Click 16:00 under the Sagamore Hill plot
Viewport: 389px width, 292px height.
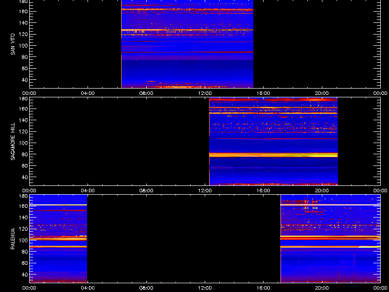click(264, 191)
